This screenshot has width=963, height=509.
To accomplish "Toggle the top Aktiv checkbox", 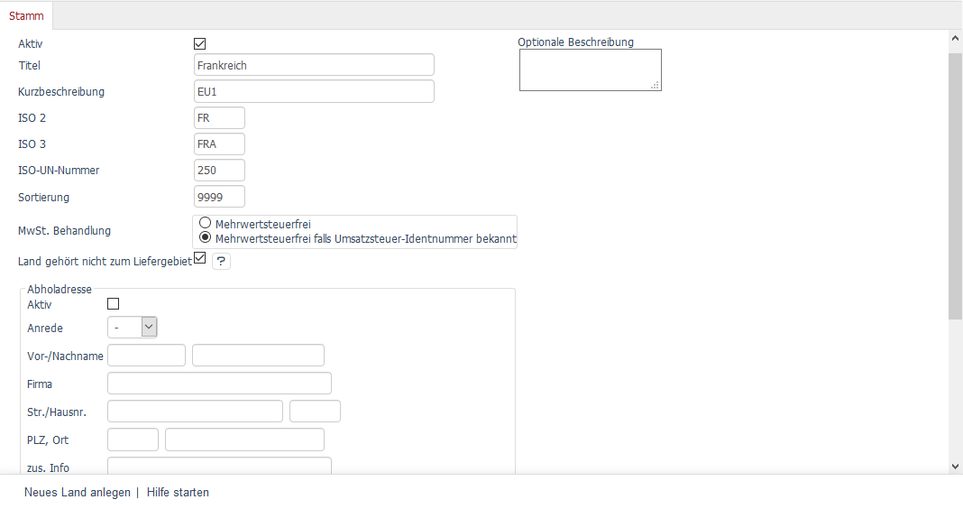I will click(200, 43).
